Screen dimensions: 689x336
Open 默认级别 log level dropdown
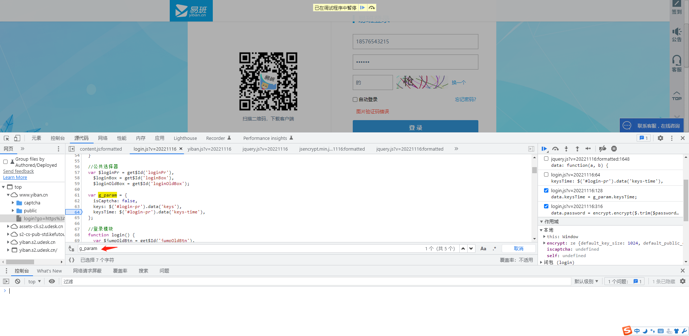pos(586,281)
